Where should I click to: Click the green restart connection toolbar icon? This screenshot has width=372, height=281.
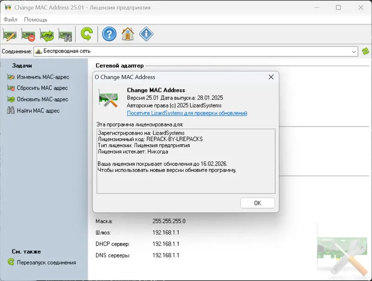click(87, 34)
